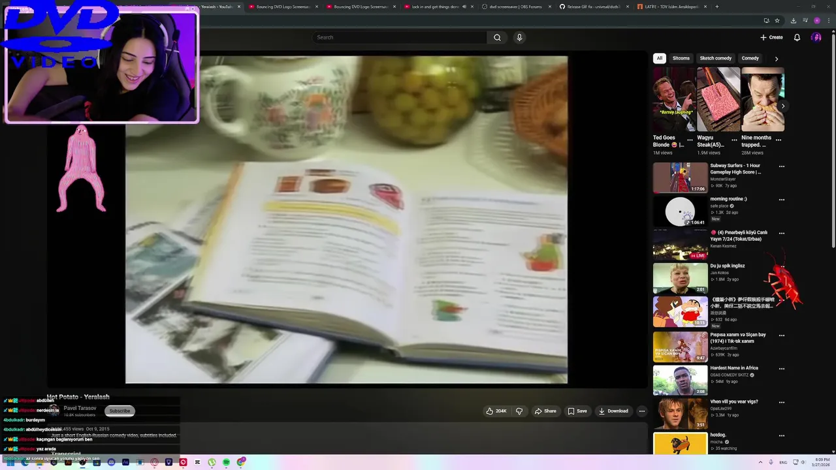Open Vhen vill you vear vigs video
Image resolution: width=836 pixels, height=470 pixels.
coord(680,414)
